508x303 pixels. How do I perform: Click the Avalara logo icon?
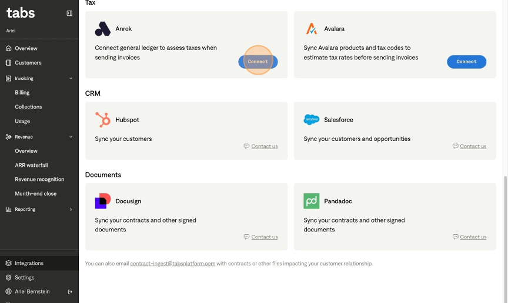coord(312,29)
